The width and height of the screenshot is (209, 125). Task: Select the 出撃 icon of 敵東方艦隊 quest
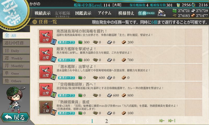46,54
